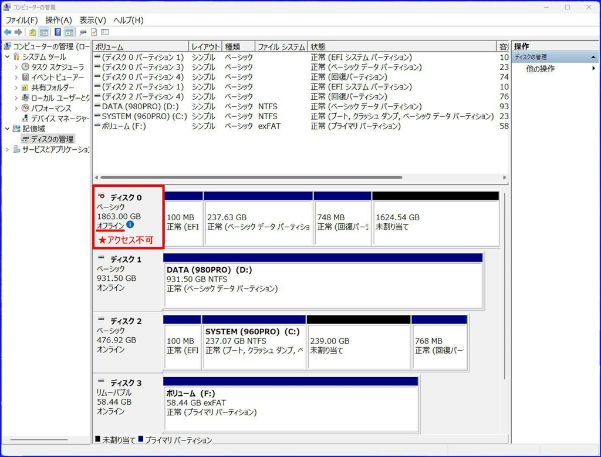Select the (ディスク 2 パーティション 4) row

pyautogui.click(x=301, y=97)
